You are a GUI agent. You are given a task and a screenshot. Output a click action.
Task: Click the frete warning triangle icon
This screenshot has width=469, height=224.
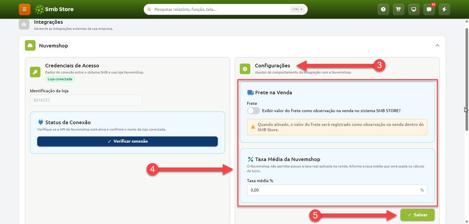[x=253, y=127]
